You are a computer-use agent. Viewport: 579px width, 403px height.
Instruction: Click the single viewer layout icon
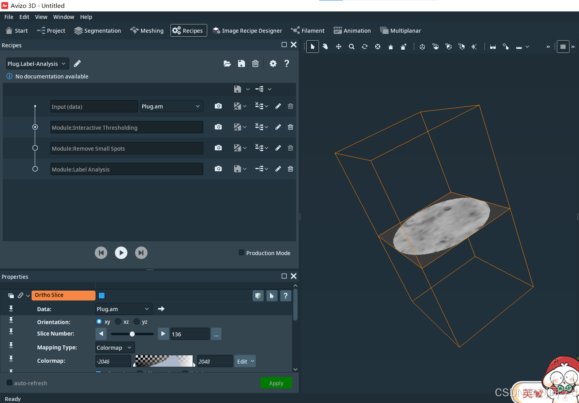tap(563, 47)
